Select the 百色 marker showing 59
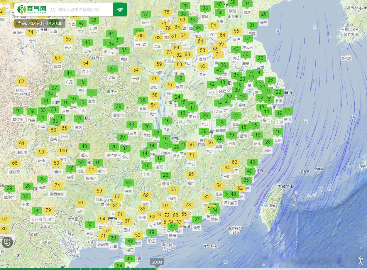The width and height of the screenshot is (367, 270). point(80,203)
